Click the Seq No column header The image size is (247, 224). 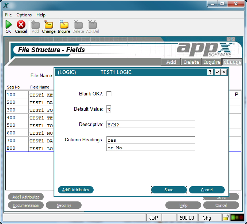coord(13,87)
